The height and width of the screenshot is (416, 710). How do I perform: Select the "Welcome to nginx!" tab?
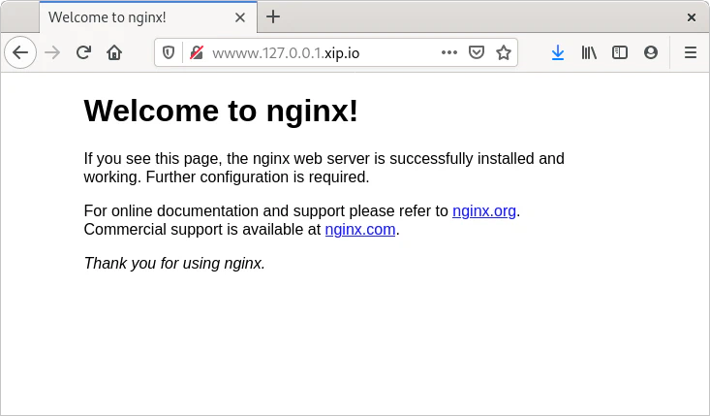pyautogui.click(x=126, y=16)
